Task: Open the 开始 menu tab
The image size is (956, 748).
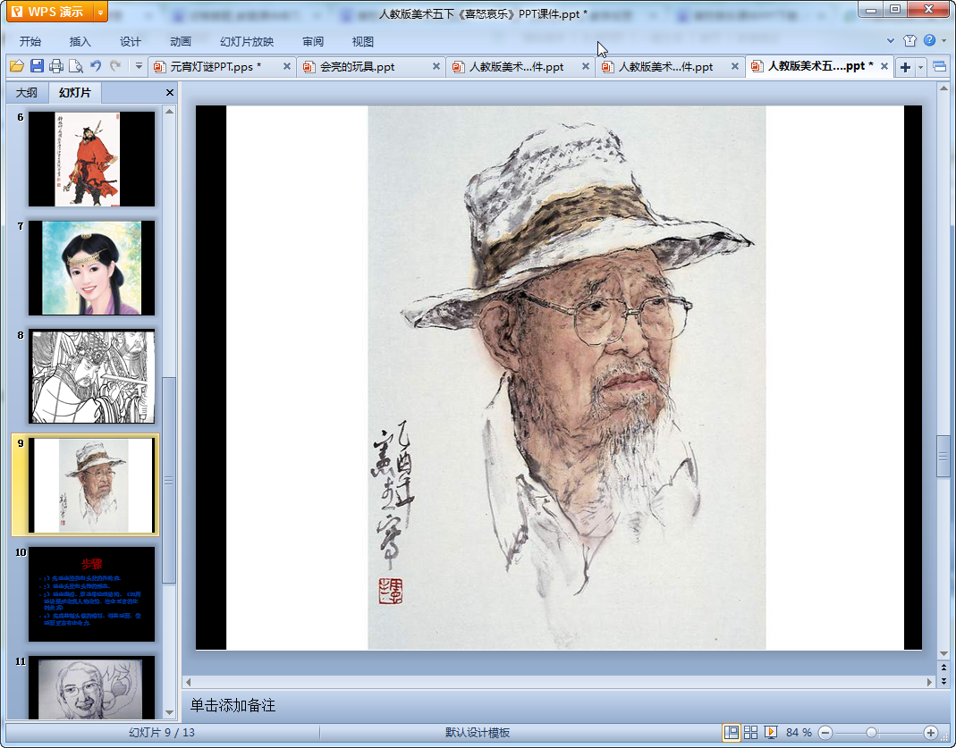Action: pyautogui.click(x=30, y=41)
